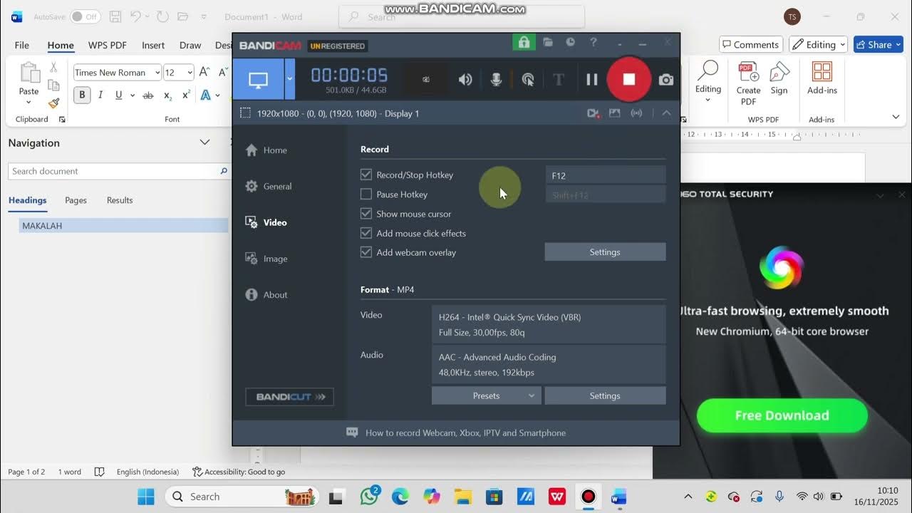Open underline style dropdown arrow
Viewport: 912px width, 513px height.
tap(133, 95)
